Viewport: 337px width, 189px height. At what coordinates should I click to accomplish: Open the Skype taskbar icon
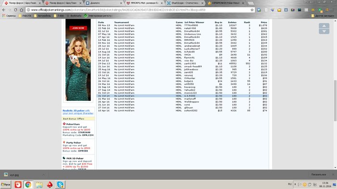[60, 185]
